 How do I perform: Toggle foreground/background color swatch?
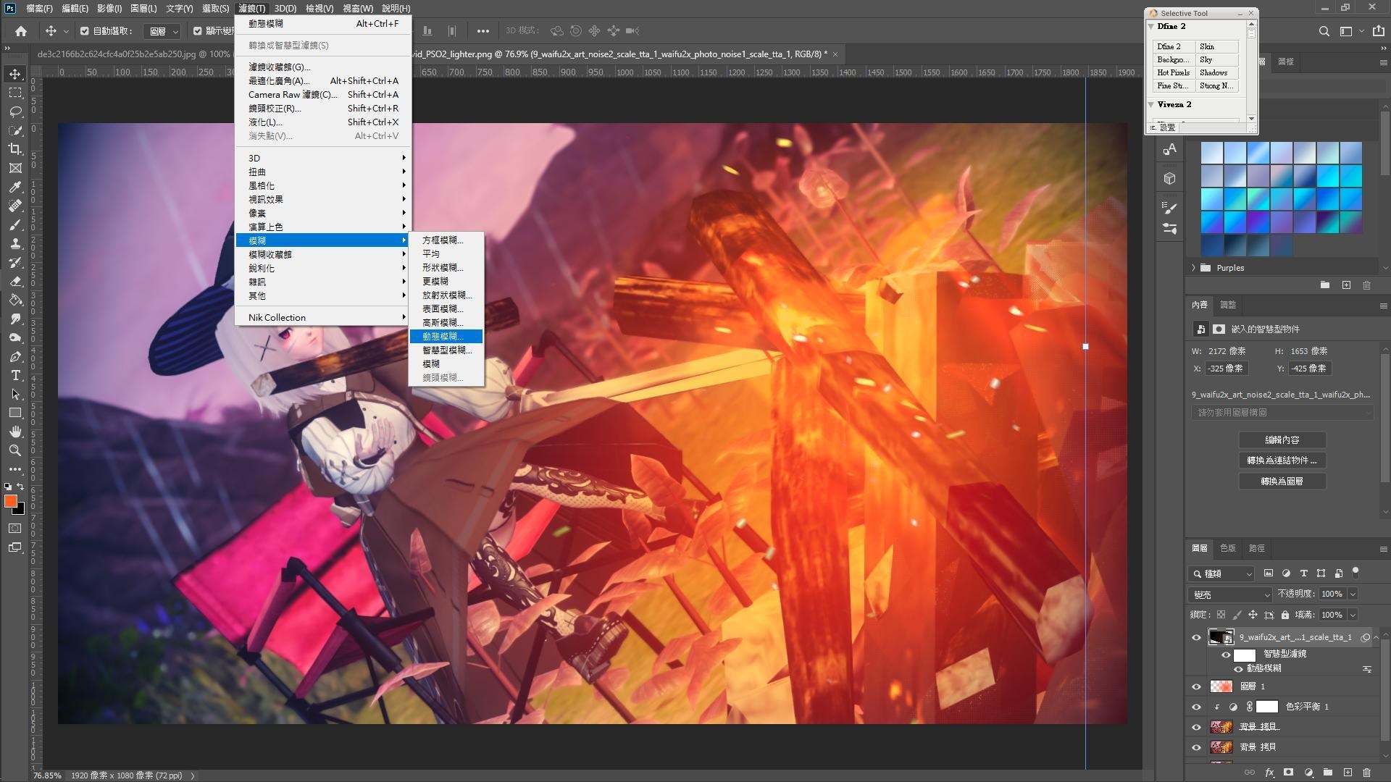point(20,486)
